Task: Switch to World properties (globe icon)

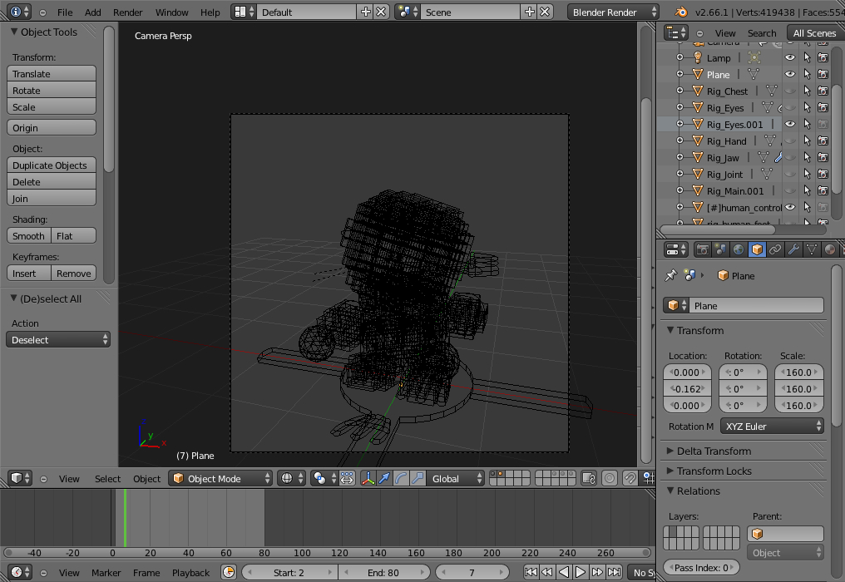Action: [x=738, y=249]
